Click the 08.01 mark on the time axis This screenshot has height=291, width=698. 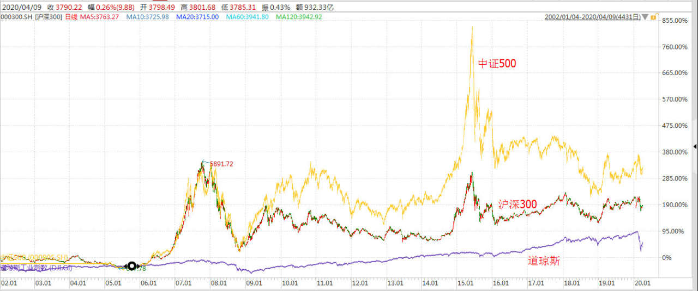coord(219,283)
